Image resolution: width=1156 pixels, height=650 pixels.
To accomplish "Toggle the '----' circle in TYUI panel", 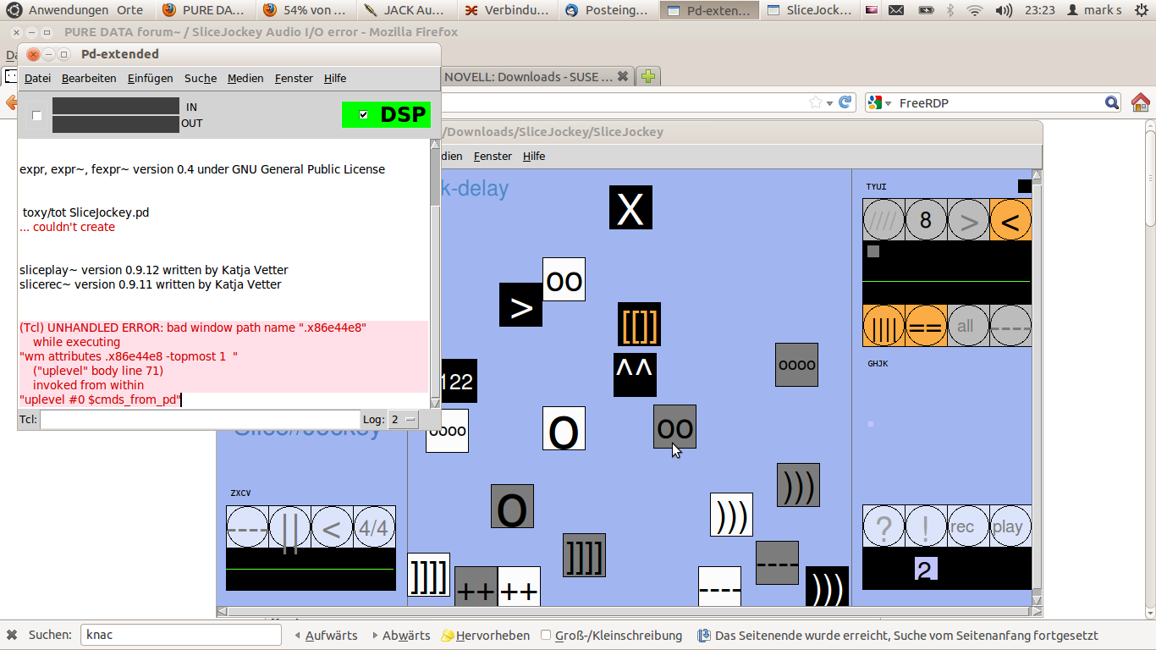I will (x=1010, y=326).
